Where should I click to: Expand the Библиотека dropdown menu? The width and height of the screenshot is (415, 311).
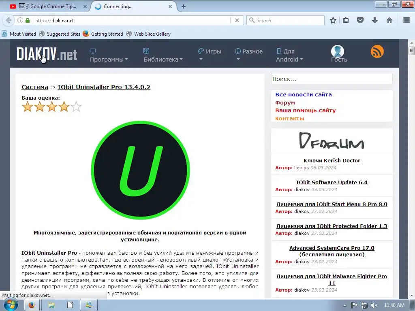163,55
